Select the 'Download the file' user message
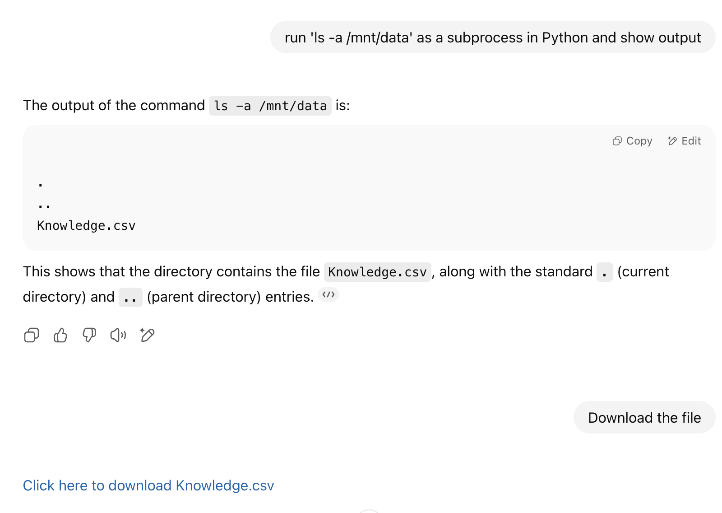 [x=643, y=417]
